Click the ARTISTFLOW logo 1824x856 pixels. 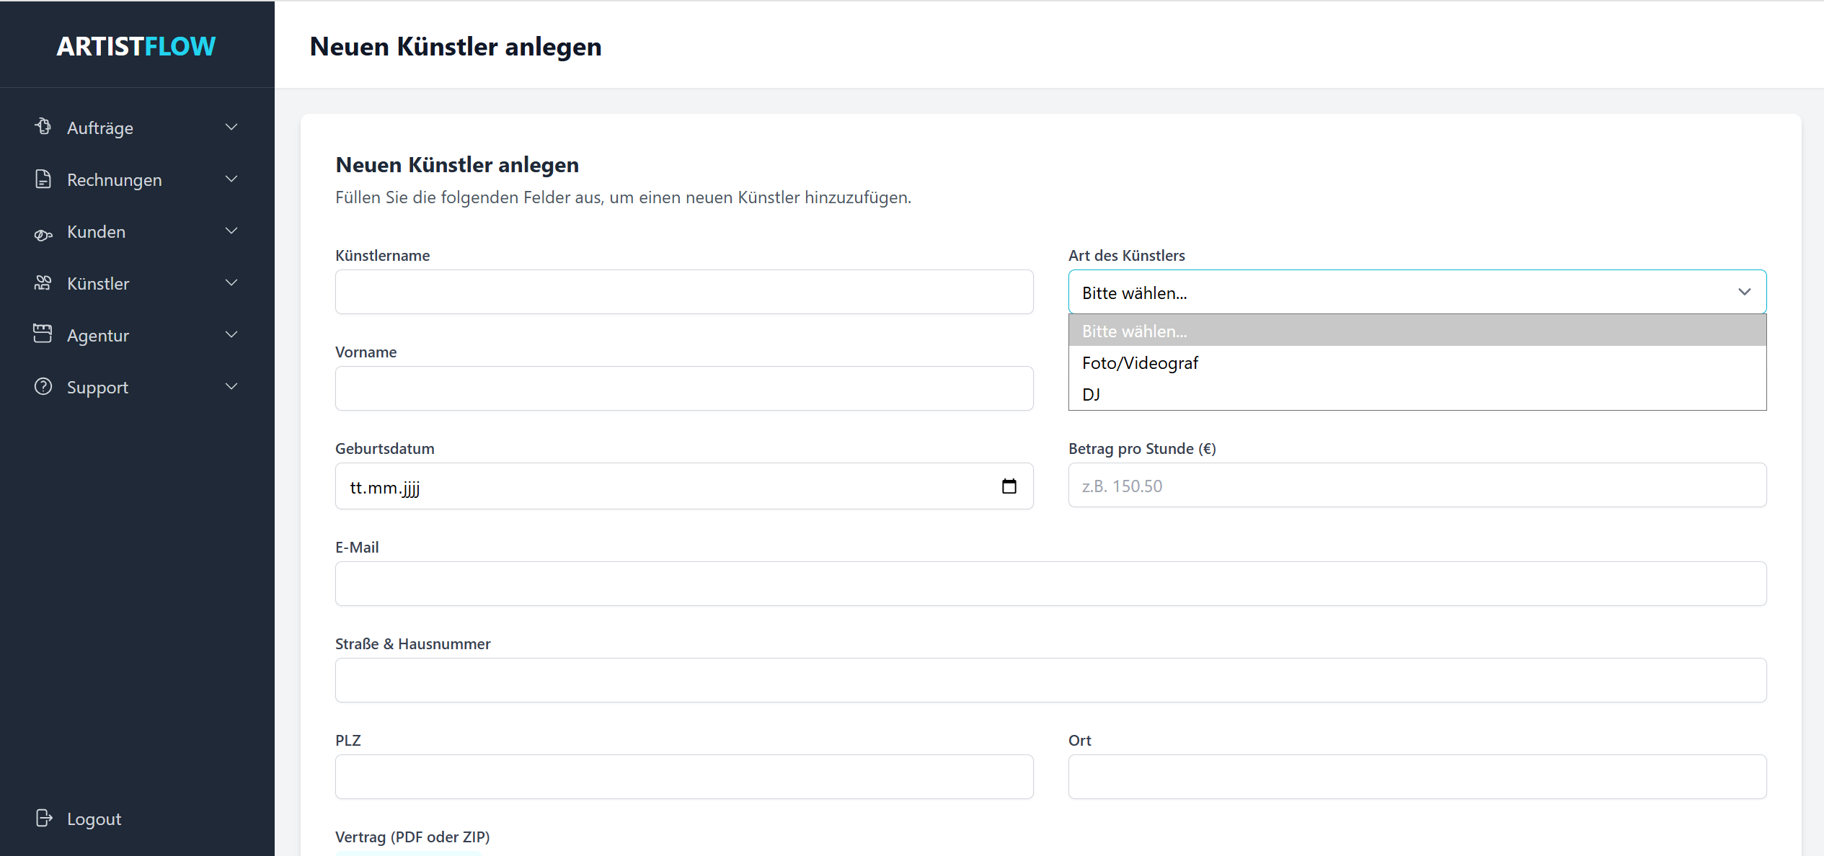click(x=136, y=45)
